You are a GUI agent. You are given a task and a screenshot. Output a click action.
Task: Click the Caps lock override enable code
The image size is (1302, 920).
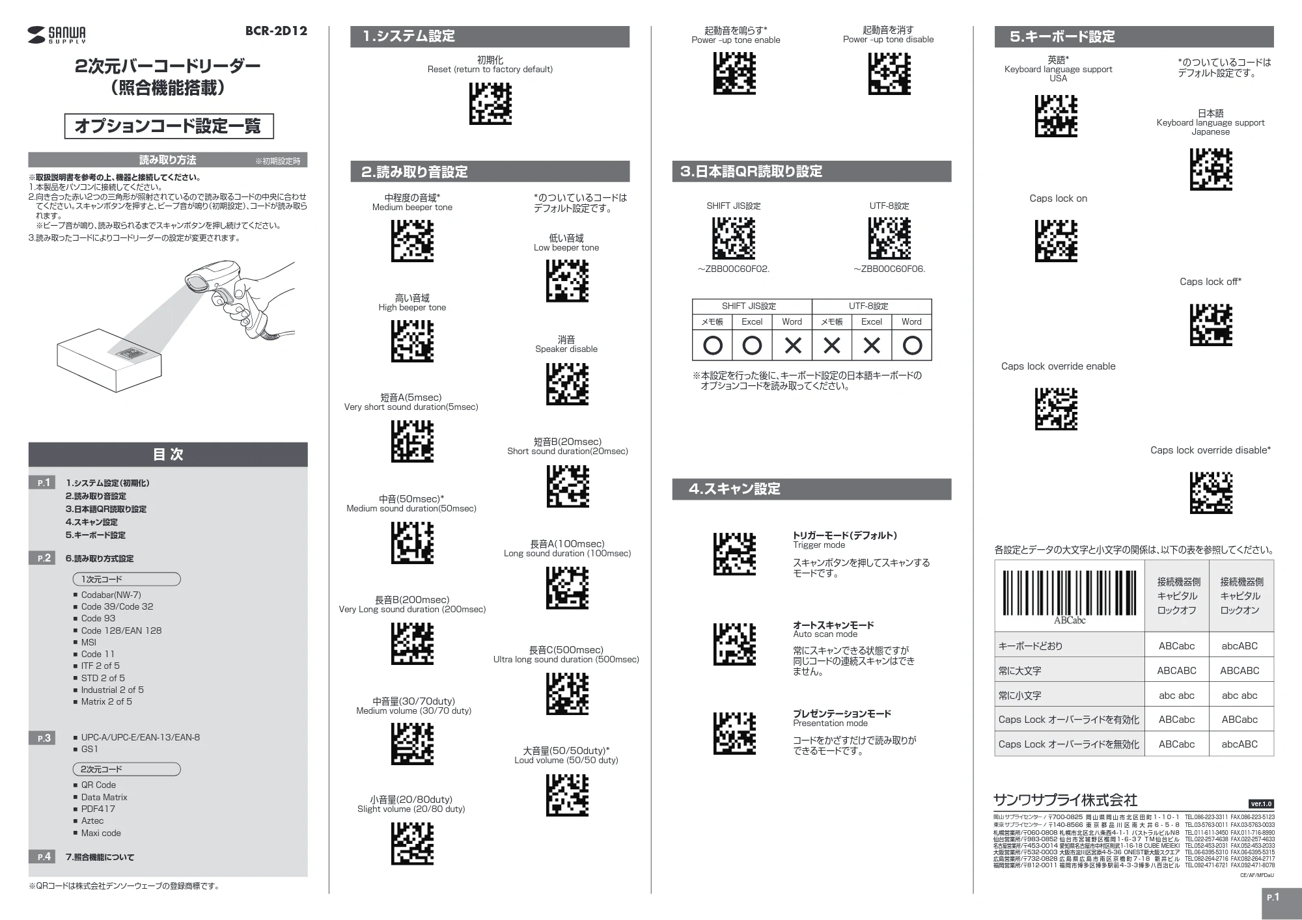[1056, 409]
